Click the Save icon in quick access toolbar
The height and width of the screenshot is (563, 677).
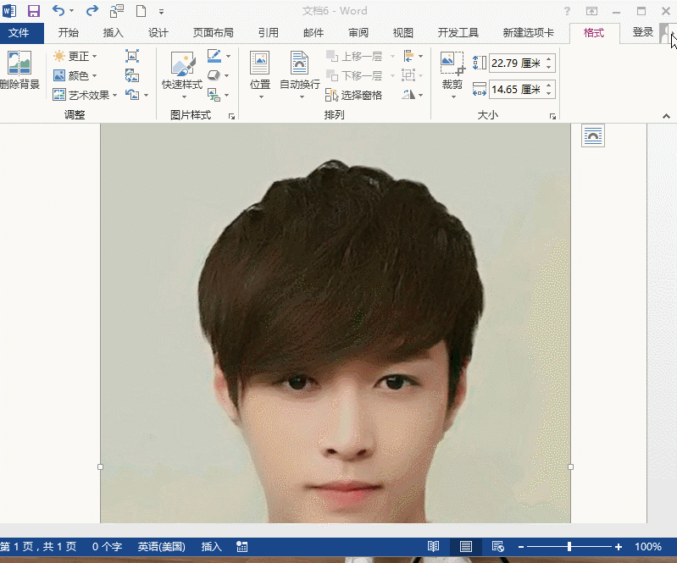point(34,11)
